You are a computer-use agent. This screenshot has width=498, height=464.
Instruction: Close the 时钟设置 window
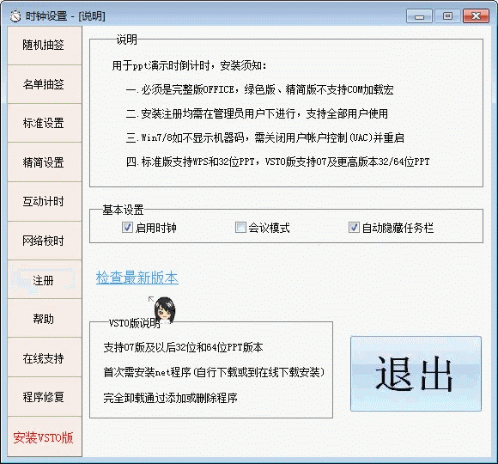click(476, 15)
